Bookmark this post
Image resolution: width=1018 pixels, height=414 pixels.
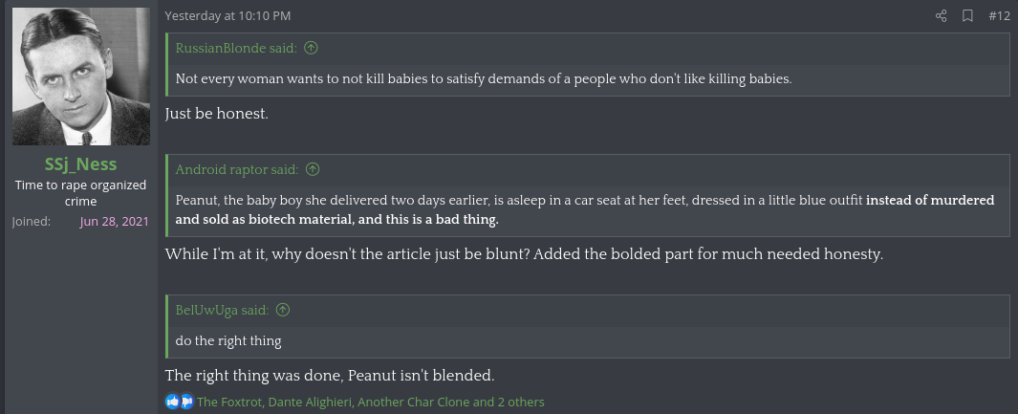967,15
